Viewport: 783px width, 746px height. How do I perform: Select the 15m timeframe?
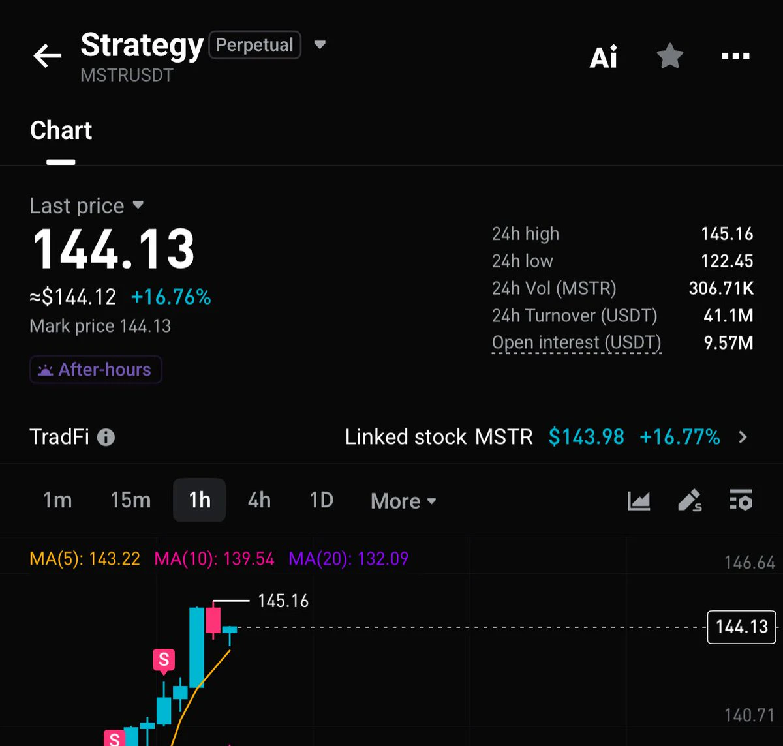[x=130, y=500]
